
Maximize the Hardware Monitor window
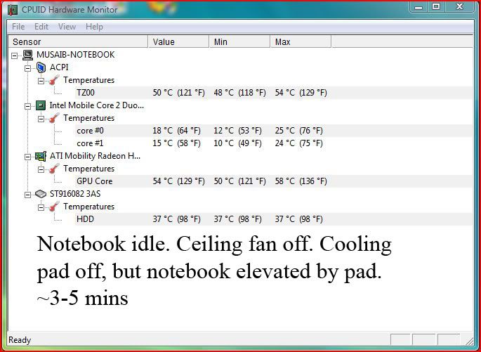pyautogui.click(x=436, y=7)
